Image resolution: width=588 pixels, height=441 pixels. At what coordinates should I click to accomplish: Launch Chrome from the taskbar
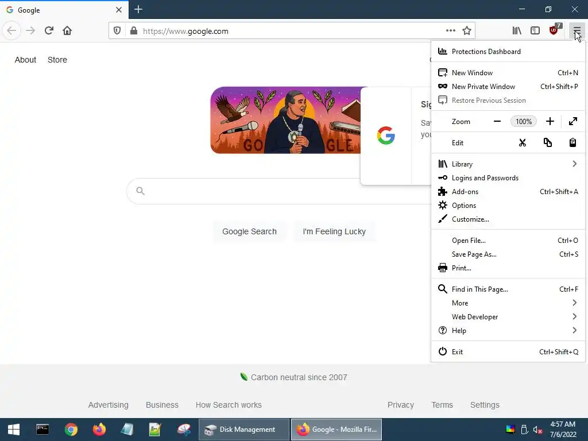[71, 430]
